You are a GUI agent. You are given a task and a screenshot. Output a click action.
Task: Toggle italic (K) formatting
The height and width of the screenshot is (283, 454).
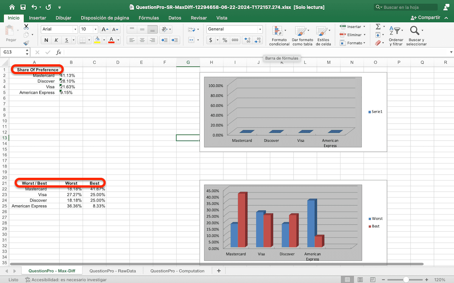coord(56,40)
